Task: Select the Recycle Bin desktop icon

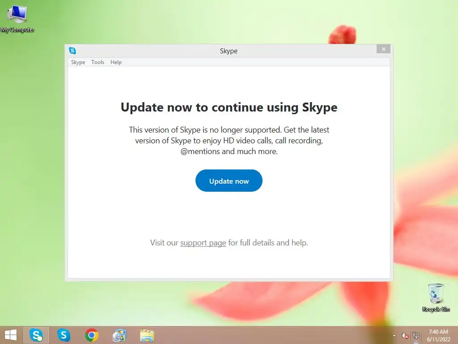Action: coord(436,298)
